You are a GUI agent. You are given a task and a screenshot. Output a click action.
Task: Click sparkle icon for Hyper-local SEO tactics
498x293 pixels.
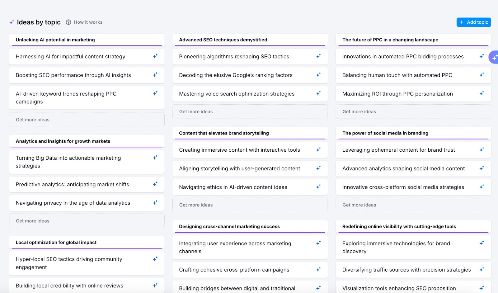tap(155, 259)
